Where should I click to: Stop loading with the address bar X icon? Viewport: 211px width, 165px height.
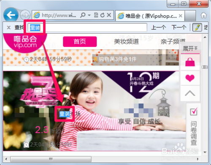pyautogui.click(x=109, y=15)
